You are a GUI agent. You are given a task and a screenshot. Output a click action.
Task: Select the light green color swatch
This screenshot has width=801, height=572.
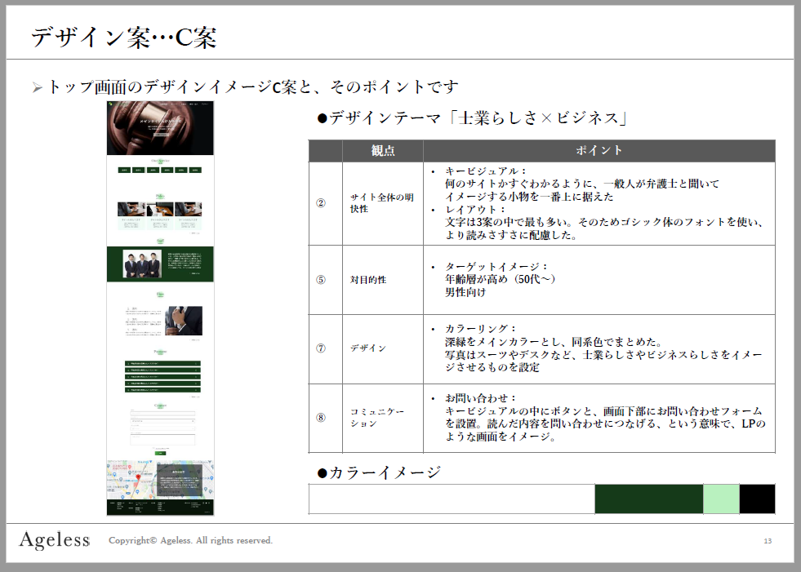click(721, 499)
